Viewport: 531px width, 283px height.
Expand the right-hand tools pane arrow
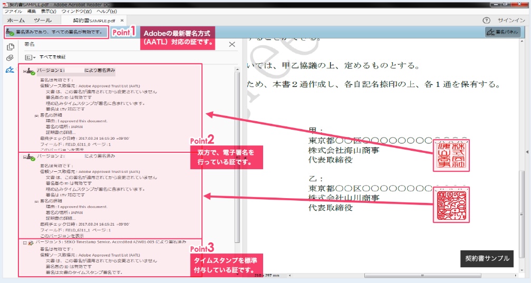(x=527, y=152)
